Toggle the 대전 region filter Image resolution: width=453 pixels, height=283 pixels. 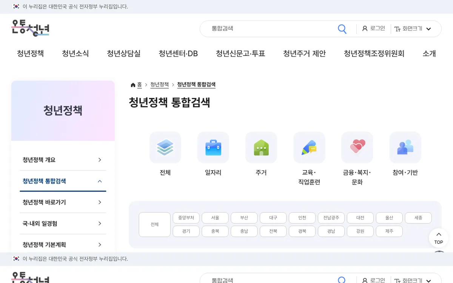coord(360,218)
